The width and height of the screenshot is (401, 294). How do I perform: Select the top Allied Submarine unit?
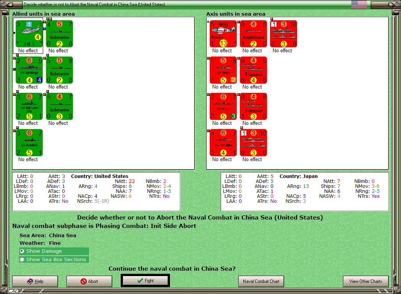(59, 34)
